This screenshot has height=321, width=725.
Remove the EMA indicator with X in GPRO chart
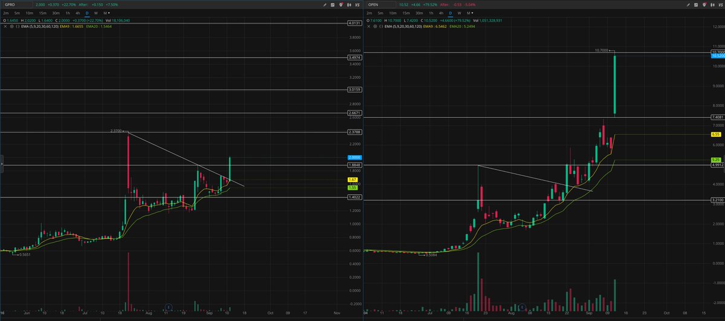(x=5, y=27)
